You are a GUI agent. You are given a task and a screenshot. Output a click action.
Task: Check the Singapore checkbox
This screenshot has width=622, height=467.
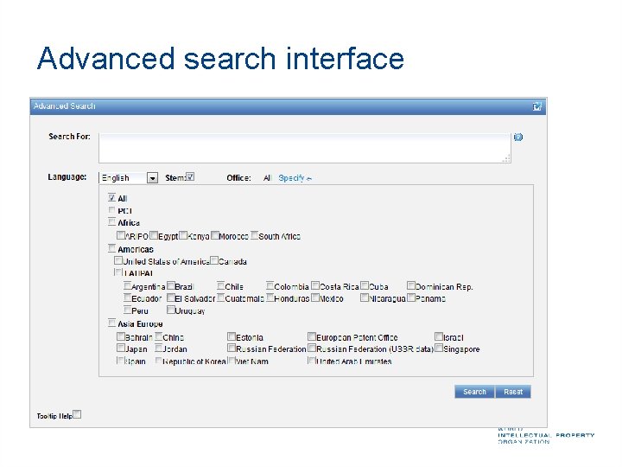[439, 348]
